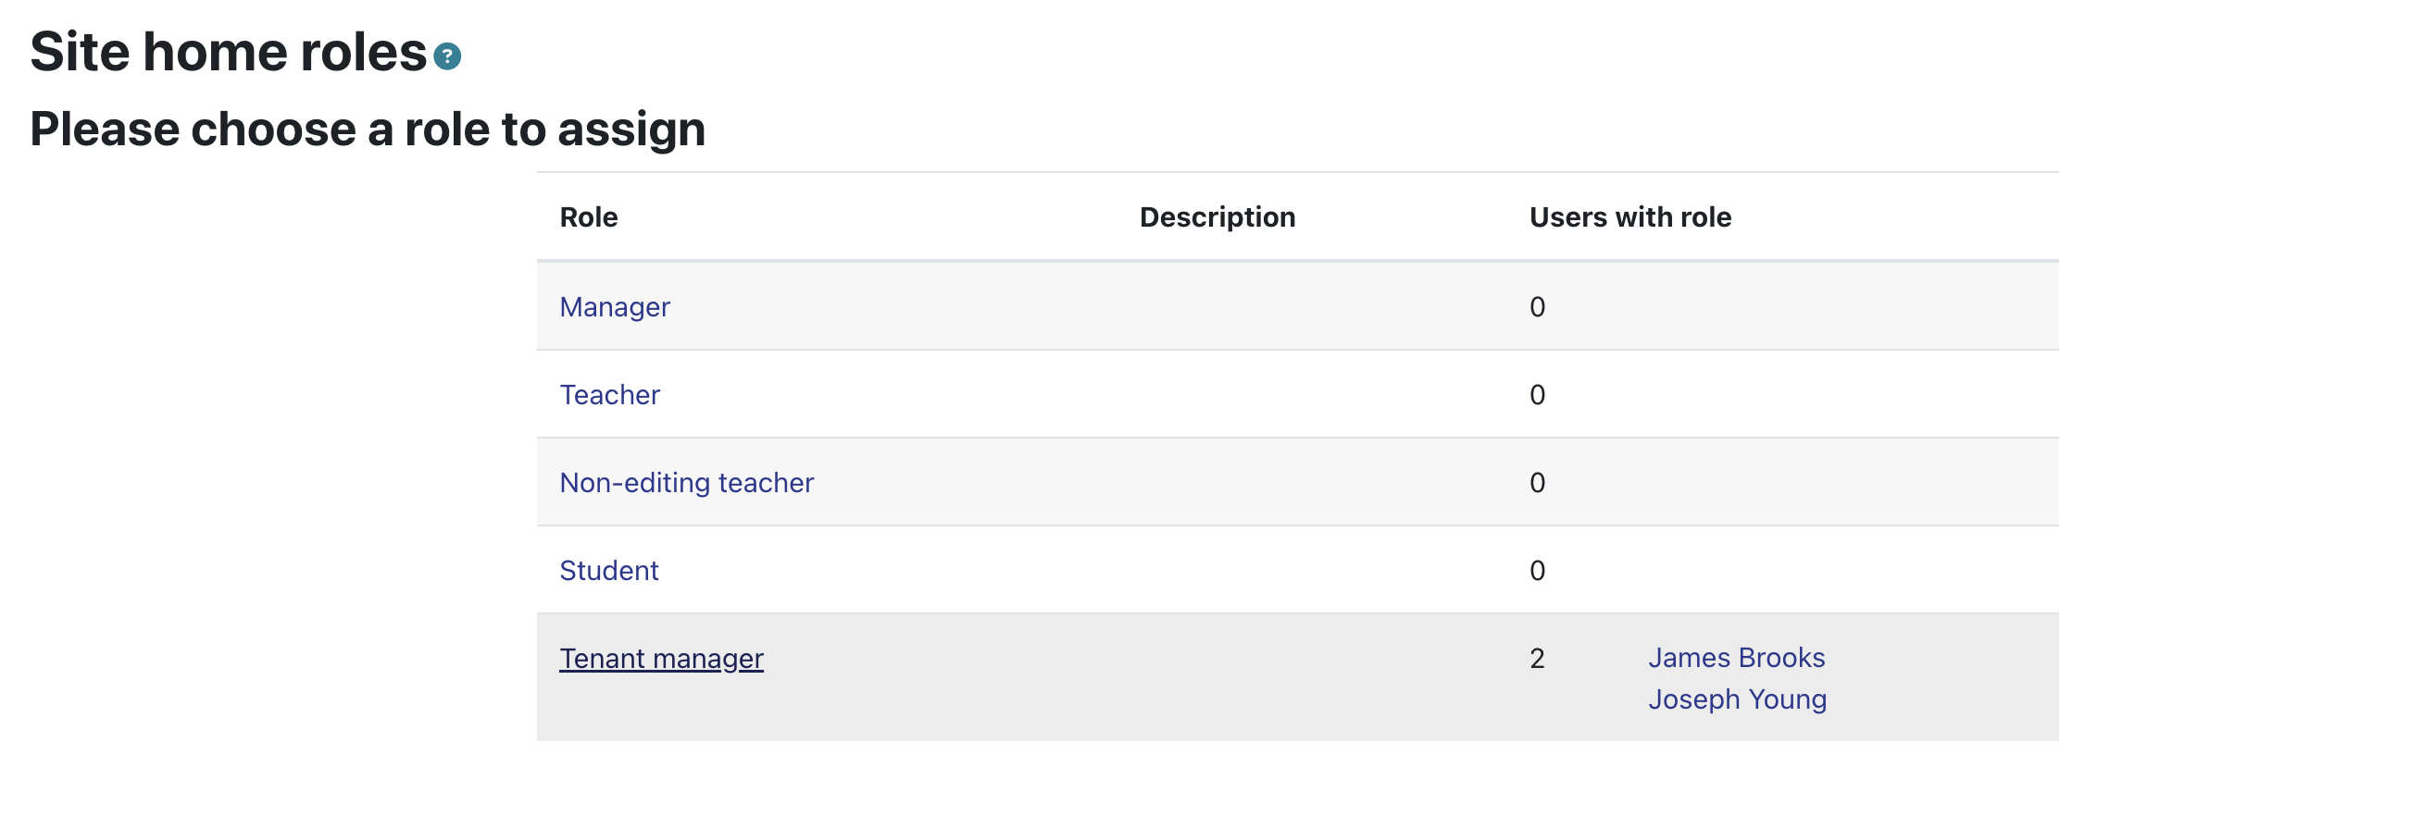View James Brooks user profile
Screen dimensions: 2422x816
pyautogui.click(x=1736, y=657)
